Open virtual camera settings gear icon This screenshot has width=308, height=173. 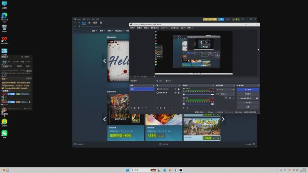tap(257, 98)
